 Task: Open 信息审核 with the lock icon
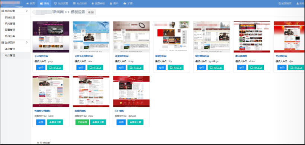pos(98,3)
